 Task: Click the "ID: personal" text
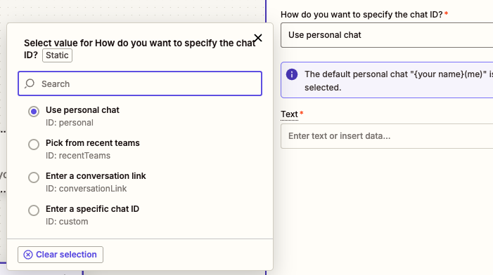point(70,123)
